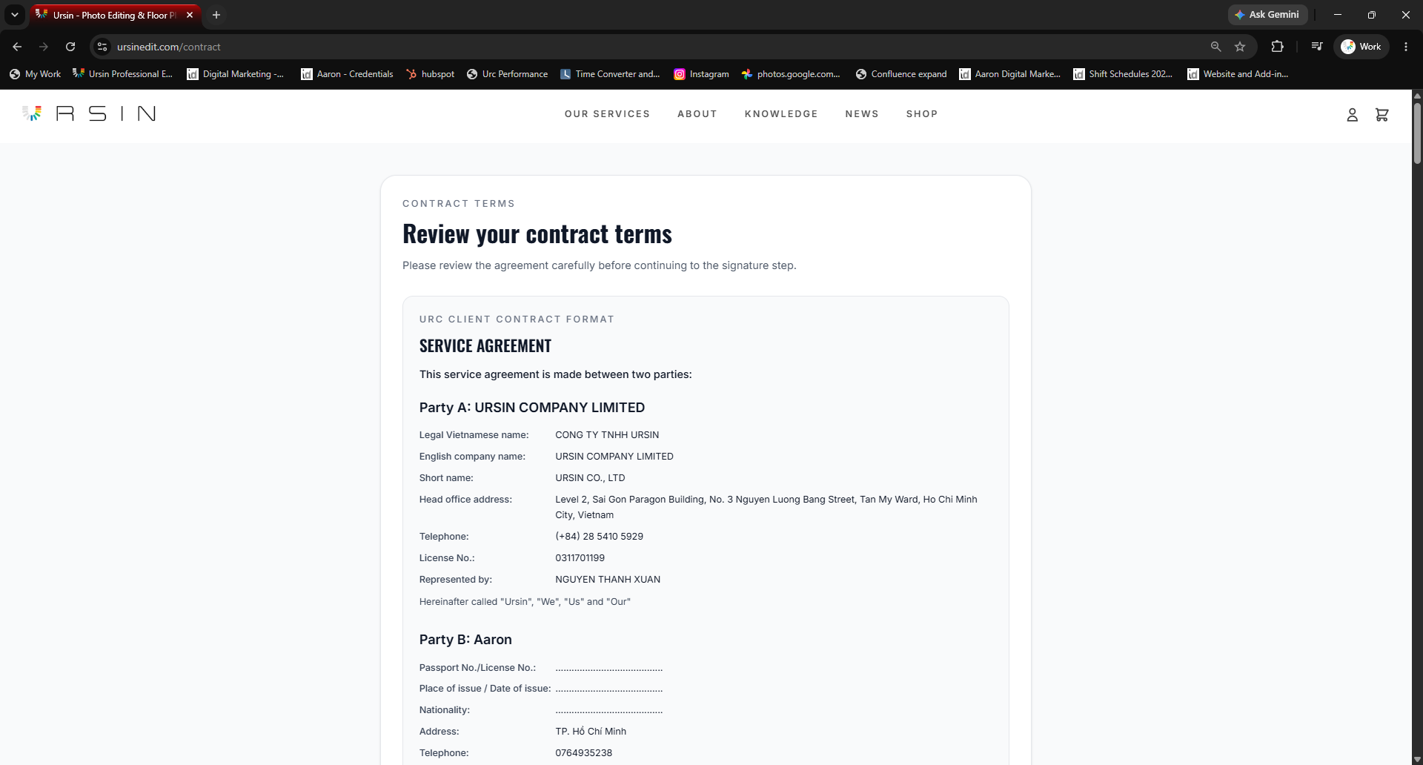Image resolution: width=1423 pixels, height=765 pixels.
Task: Open the Instagram bookmark
Action: pos(701,74)
